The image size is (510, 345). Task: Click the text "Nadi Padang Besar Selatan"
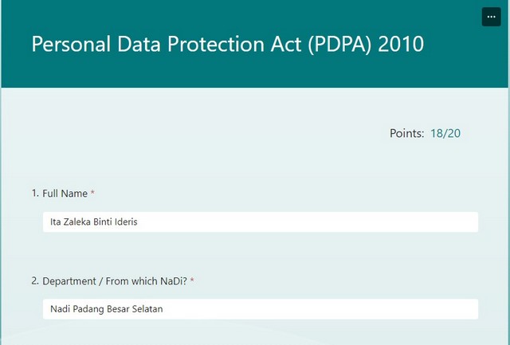(106, 309)
